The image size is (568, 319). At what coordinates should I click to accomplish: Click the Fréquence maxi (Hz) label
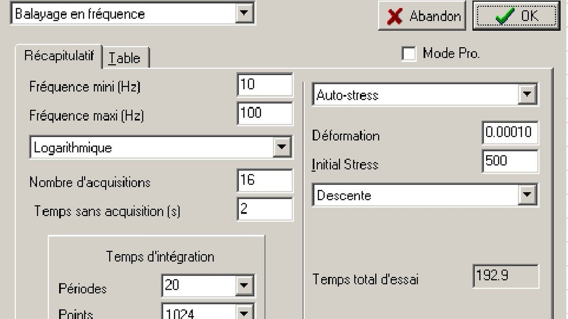click(x=87, y=116)
